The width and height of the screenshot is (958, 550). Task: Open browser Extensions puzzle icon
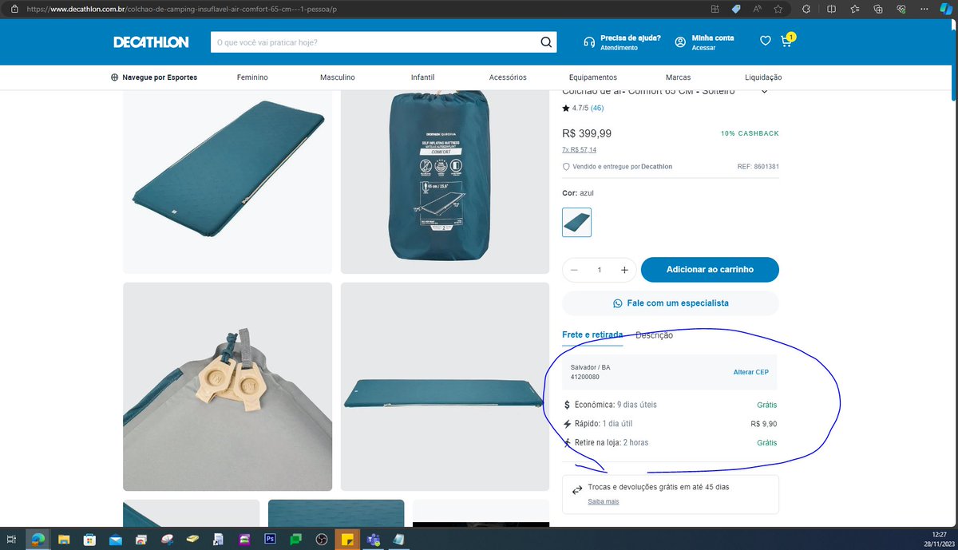click(x=806, y=8)
